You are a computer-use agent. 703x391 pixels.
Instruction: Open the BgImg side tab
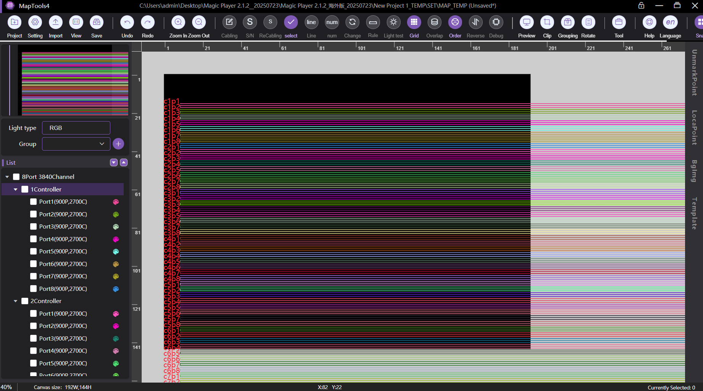click(x=694, y=171)
